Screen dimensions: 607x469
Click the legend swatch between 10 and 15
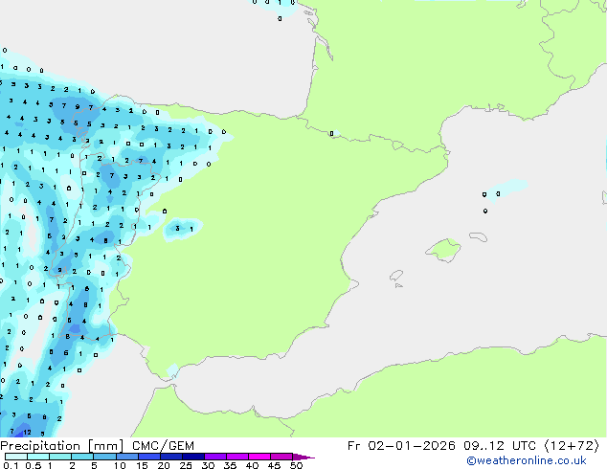126,457
